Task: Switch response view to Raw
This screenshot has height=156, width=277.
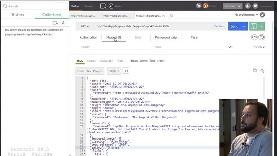Action: [89, 71]
